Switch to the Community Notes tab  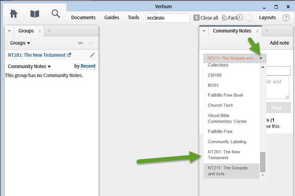pyautogui.click(x=232, y=31)
